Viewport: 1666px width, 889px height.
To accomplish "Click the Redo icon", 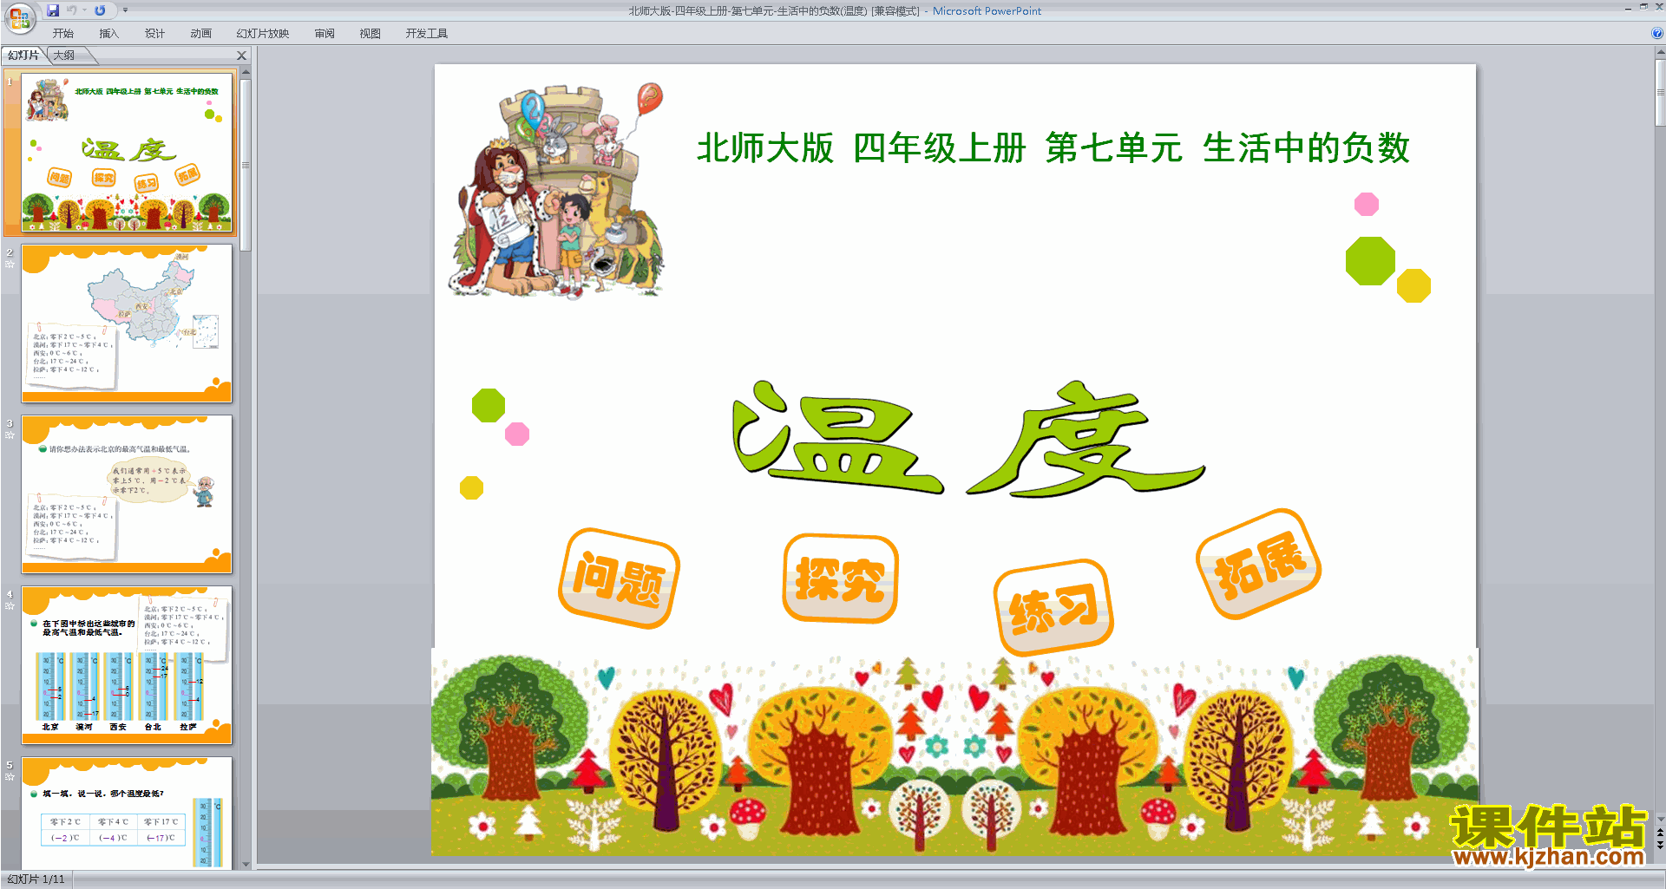I will coord(100,10).
